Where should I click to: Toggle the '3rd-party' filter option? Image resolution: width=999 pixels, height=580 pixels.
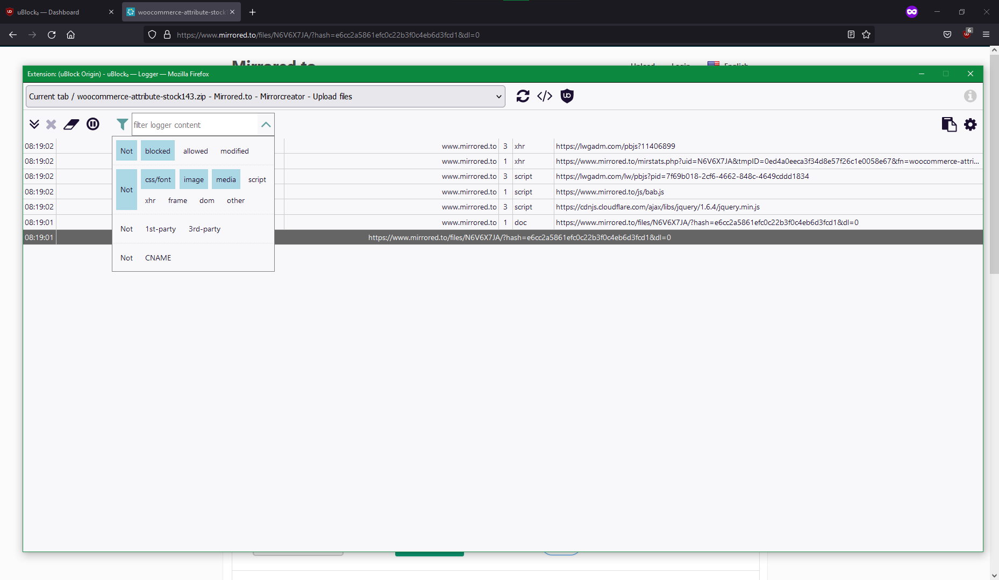204,229
